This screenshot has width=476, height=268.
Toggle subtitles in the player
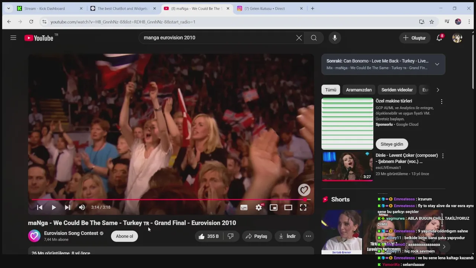(x=244, y=207)
